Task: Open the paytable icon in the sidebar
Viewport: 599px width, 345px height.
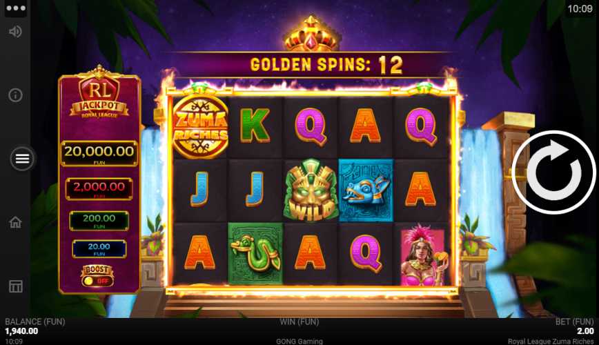Action: 15,286
